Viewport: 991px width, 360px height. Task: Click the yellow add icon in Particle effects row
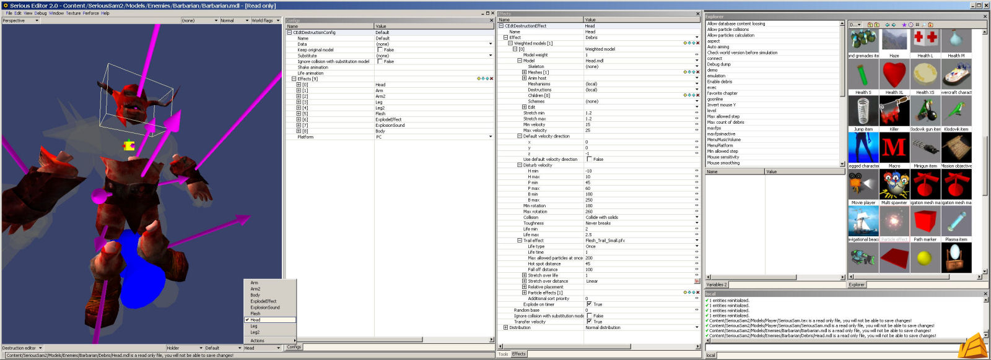[x=685, y=293]
